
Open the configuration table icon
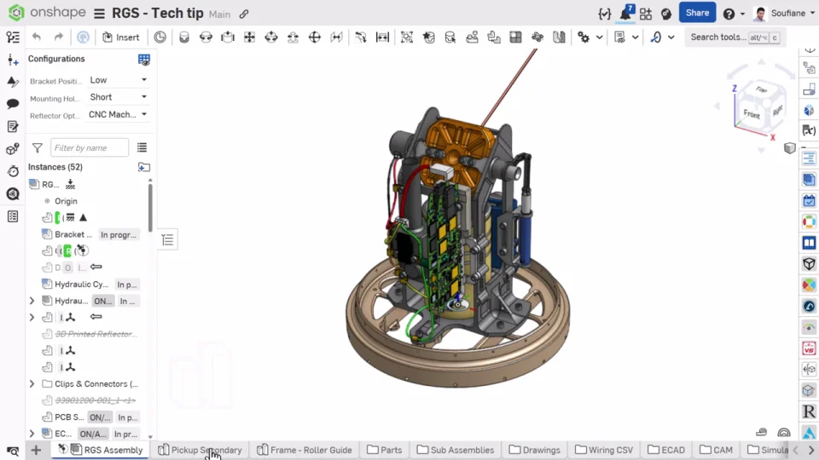point(143,60)
